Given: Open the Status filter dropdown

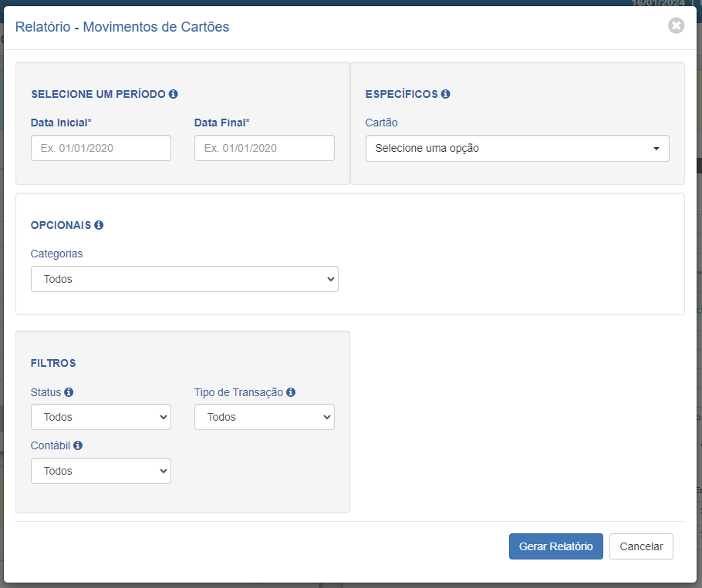Looking at the screenshot, I should [x=101, y=417].
